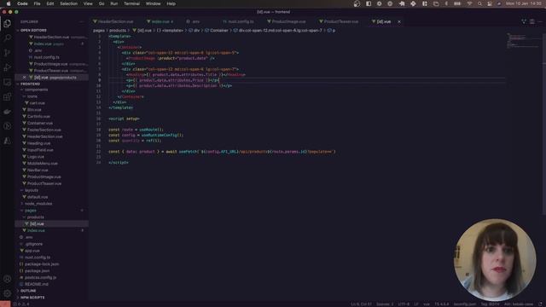Open cart.vue in icons folder
Image resolution: width=546 pixels, height=307 pixels.
tap(38, 103)
